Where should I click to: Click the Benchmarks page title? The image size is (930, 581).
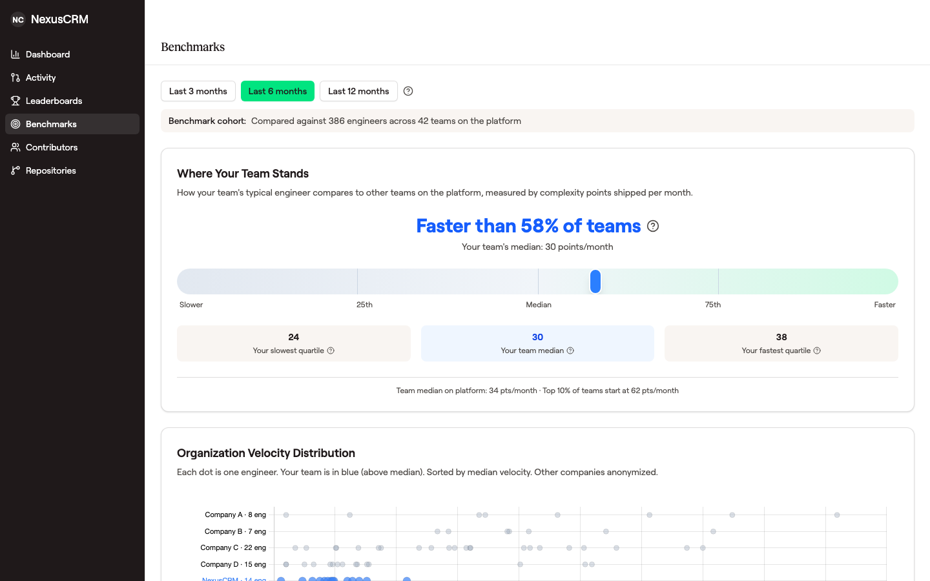tap(193, 47)
